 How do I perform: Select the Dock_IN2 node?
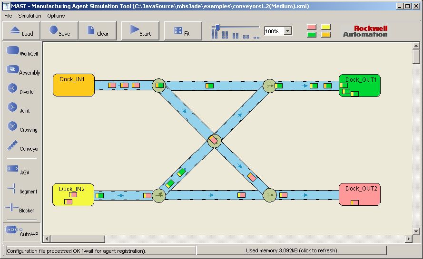tap(73, 195)
